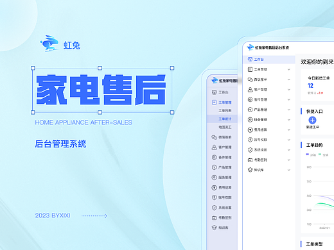Image resolution: width=334 pixels, height=250 pixels.
Task: Click 微信报单 icon in back window sidebar
Action: click(x=214, y=137)
